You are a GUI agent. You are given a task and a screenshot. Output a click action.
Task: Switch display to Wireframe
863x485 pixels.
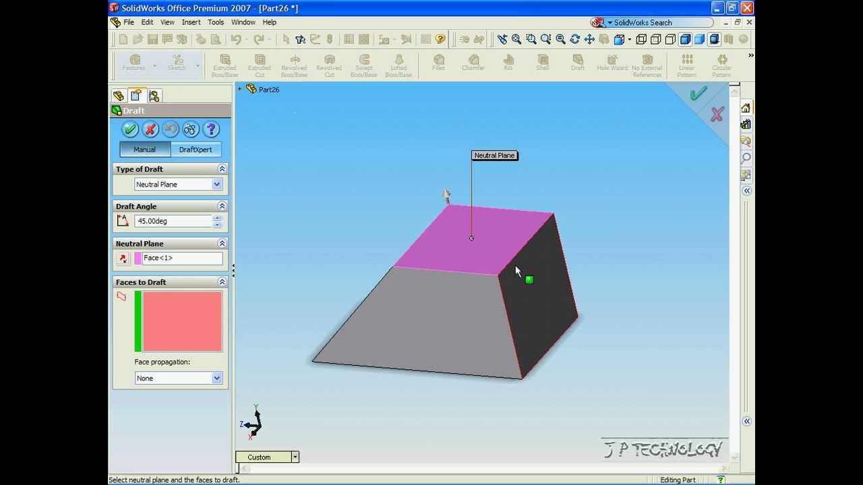coord(641,39)
